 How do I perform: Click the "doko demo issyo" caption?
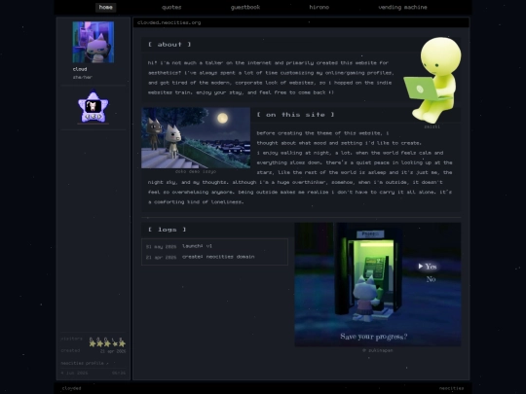196,171
